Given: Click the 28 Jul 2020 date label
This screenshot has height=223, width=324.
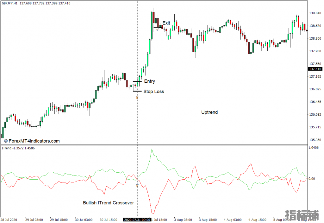Looking at the screenshot, I should (x=10, y=220).
